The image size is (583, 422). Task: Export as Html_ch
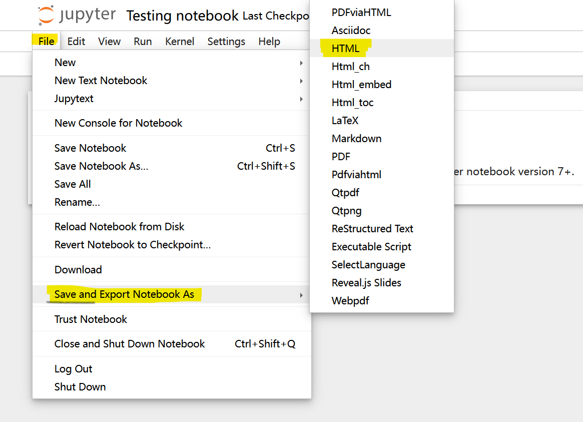pos(382,67)
